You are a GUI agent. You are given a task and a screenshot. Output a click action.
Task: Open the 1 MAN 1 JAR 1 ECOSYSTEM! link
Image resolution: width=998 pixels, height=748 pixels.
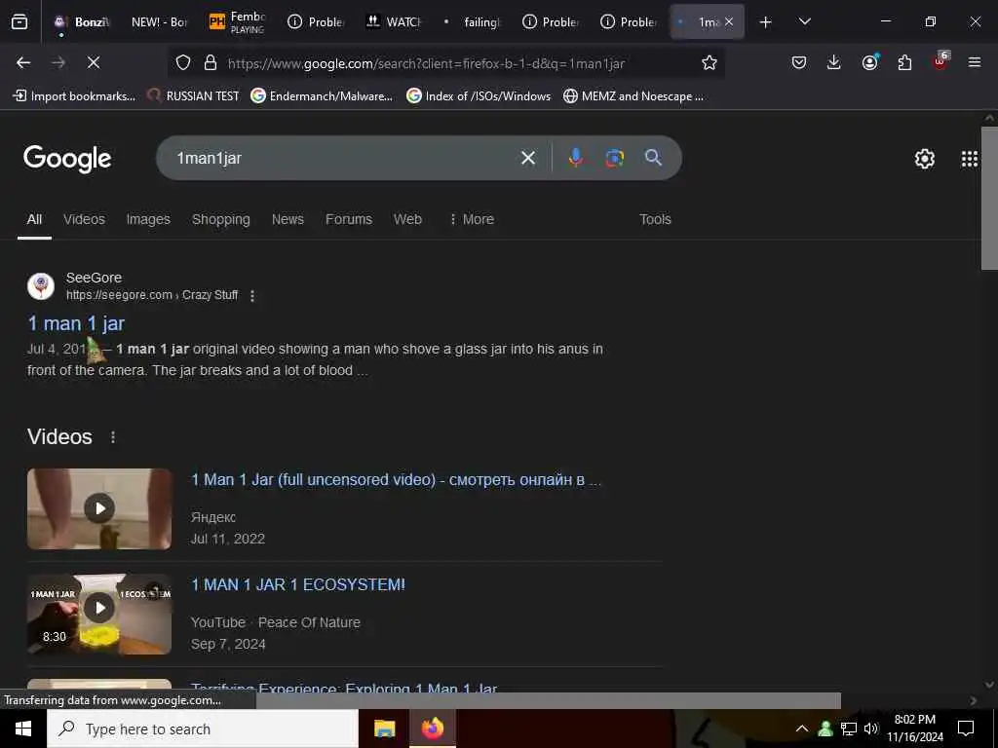point(298,585)
